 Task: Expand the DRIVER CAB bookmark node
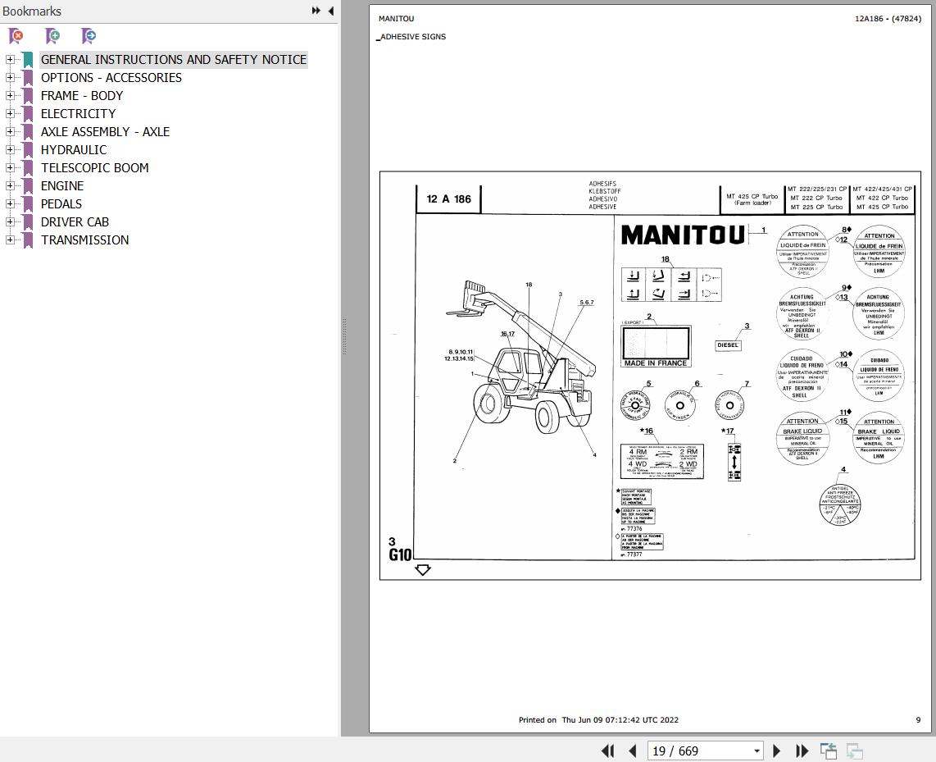[10, 221]
